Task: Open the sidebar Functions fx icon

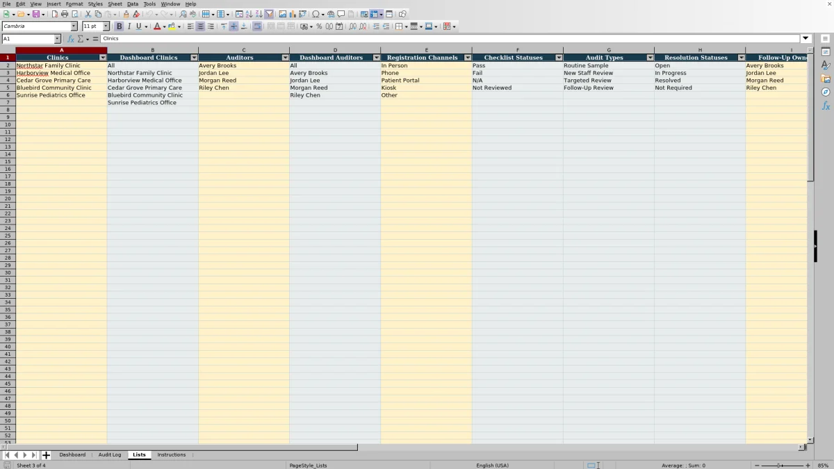Action: (x=826, y=106)
